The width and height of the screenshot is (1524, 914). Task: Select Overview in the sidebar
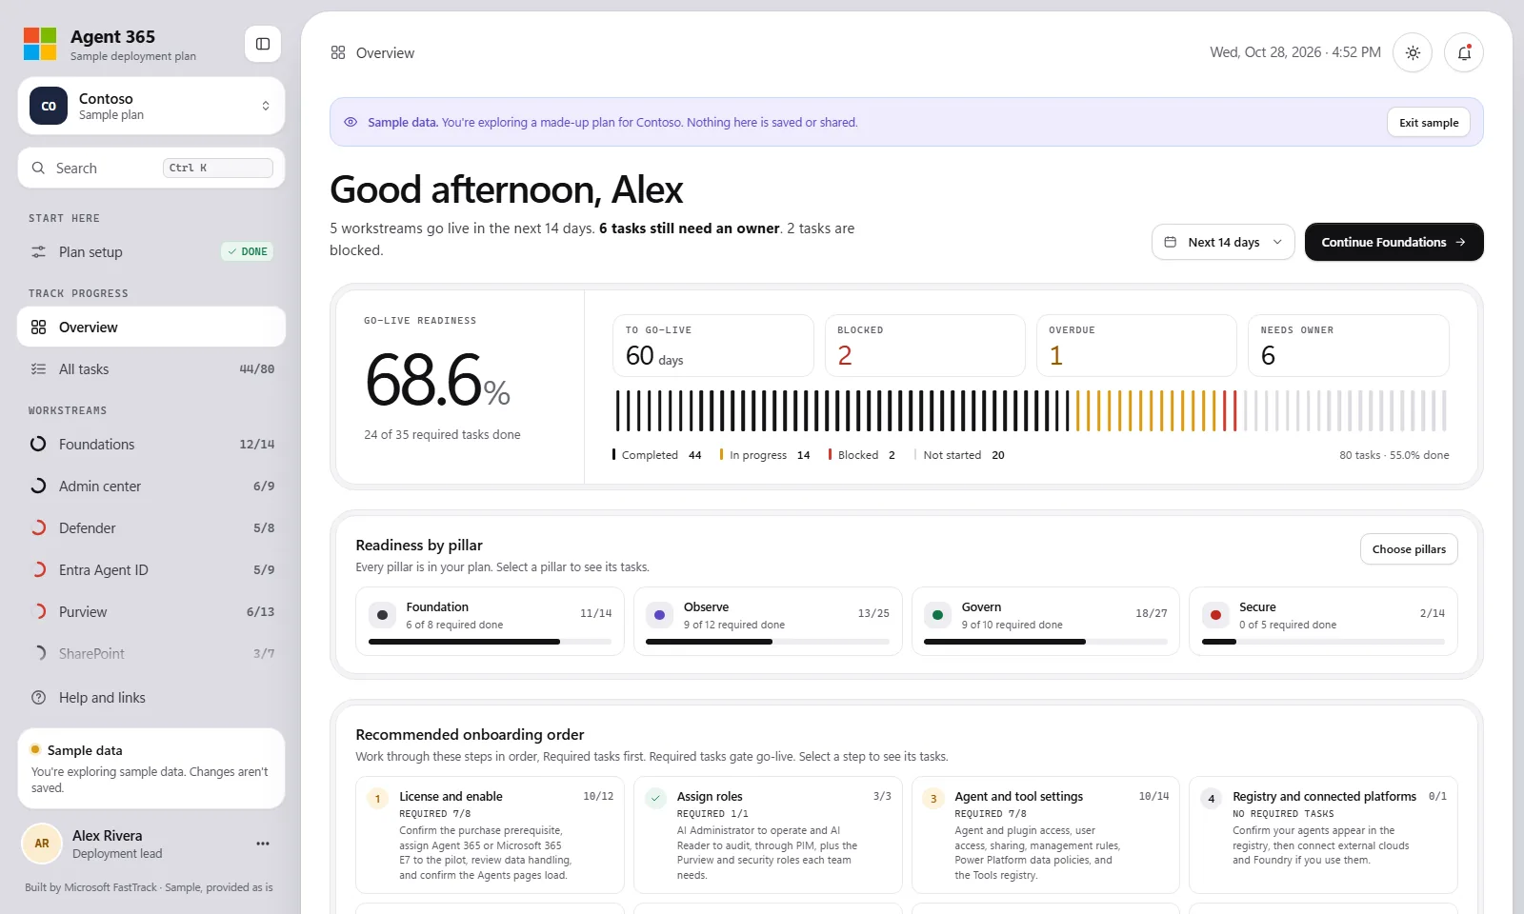pos(151,327)
